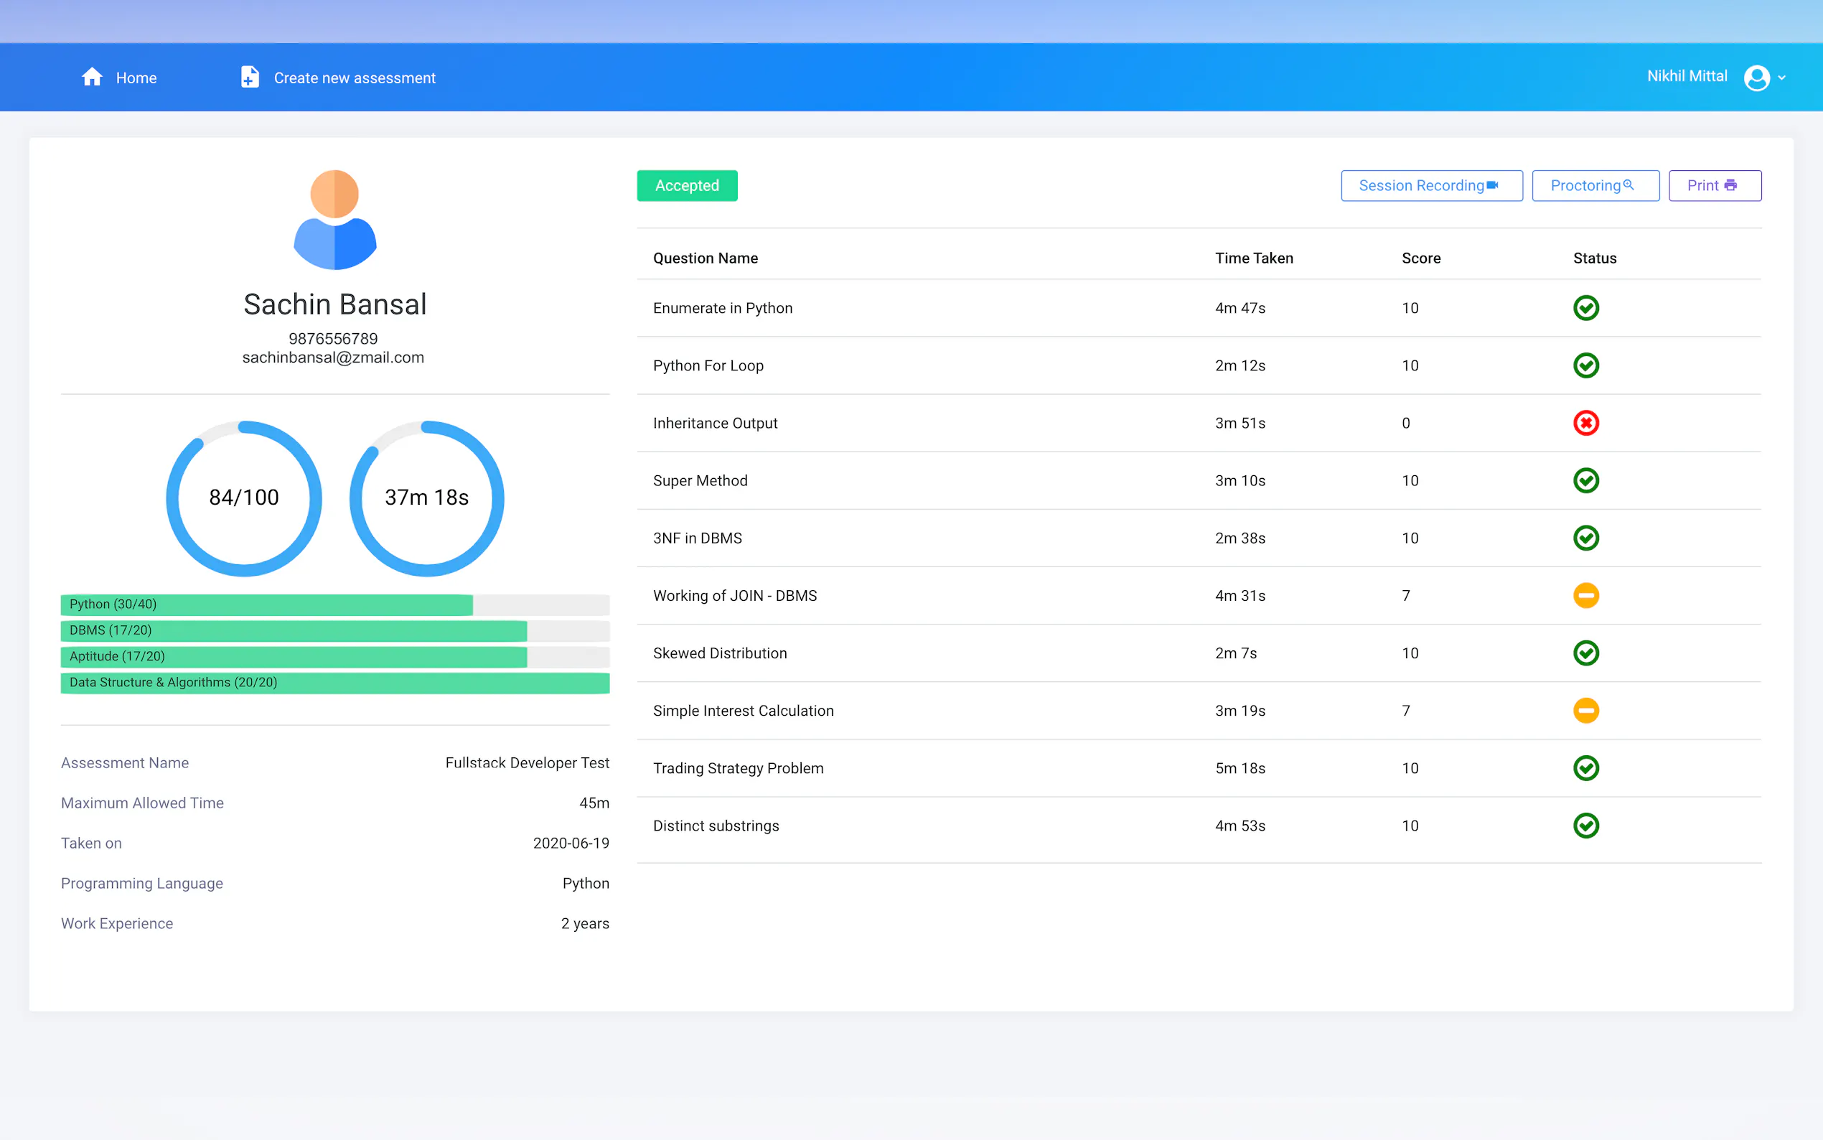Viewport: 1823px width, 1140px height.
Task: Click the new assessment document icon
Action: pyautogui.click(x=250, y=77)
